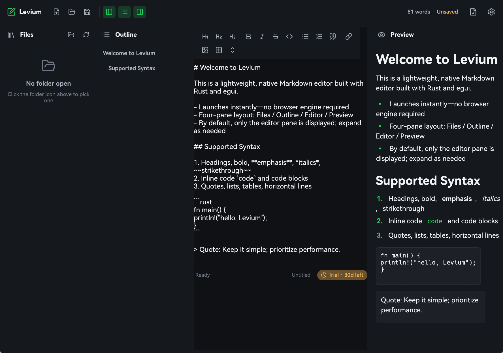Insert an image

click(x=205, y=50)
